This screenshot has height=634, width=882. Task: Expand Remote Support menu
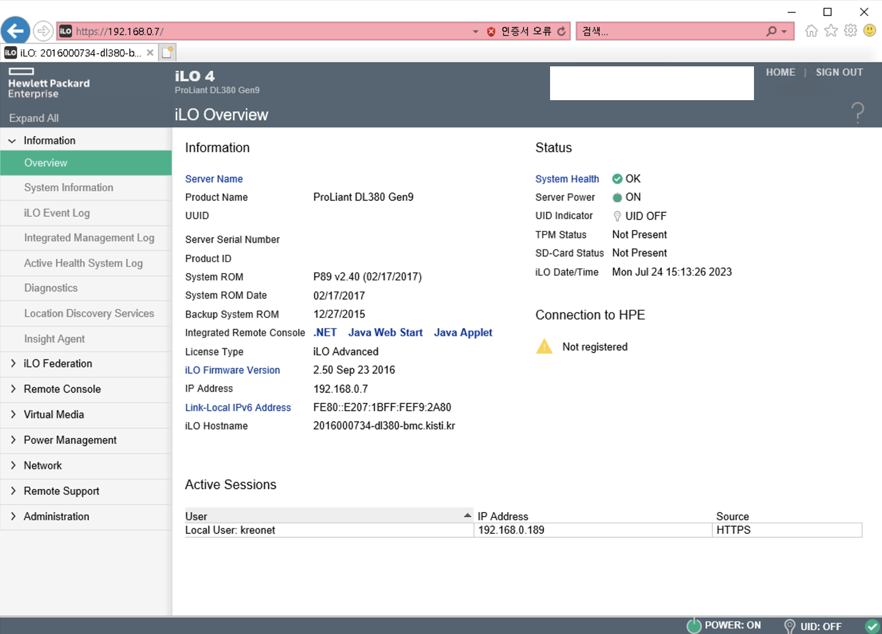pyautogui.click(x=13, y=491)
